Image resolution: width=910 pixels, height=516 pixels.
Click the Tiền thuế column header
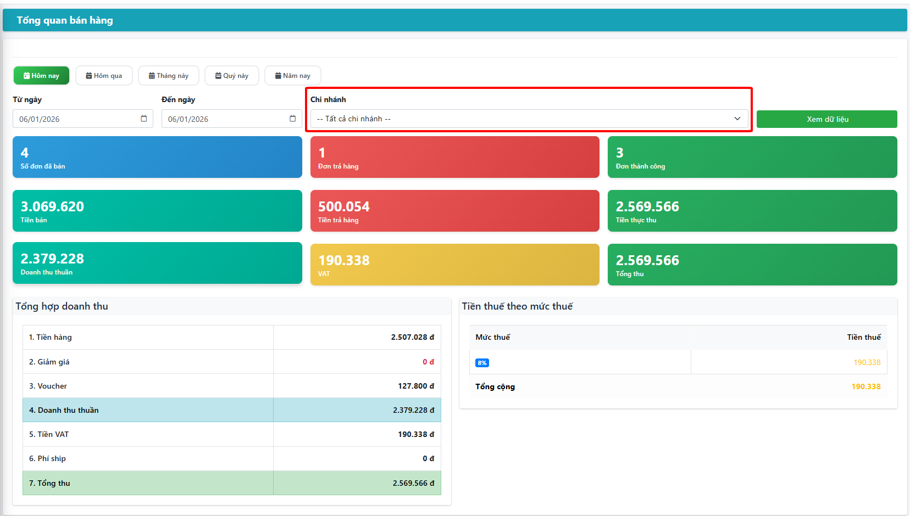coord(863,337)
